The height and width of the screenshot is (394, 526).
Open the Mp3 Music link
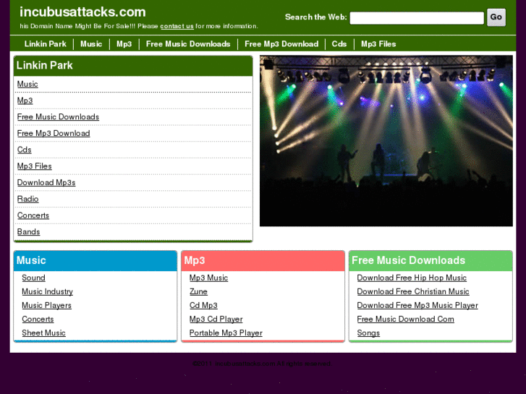pyautogui.click(x=208, y=278)
